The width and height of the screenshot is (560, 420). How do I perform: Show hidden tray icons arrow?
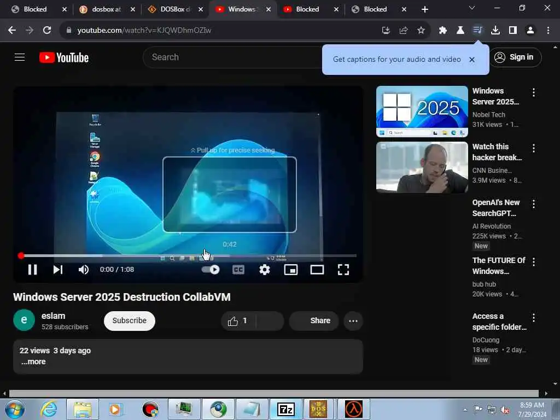[465, 410]
